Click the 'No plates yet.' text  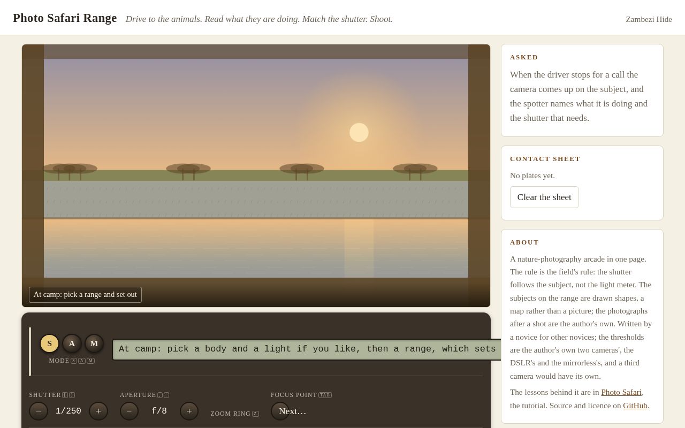point(532,175)
